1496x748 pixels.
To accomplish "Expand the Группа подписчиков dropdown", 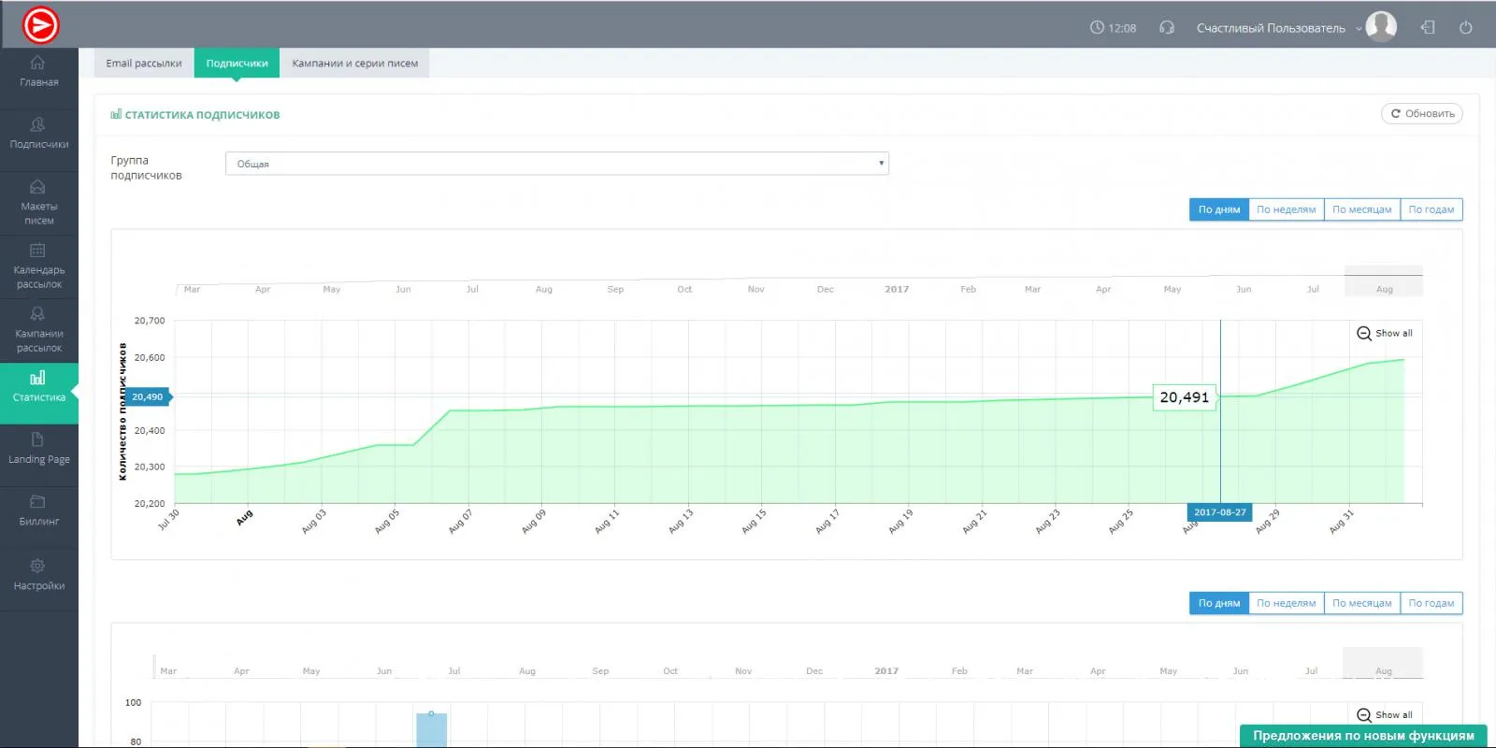I will click(x=556, y=164).
